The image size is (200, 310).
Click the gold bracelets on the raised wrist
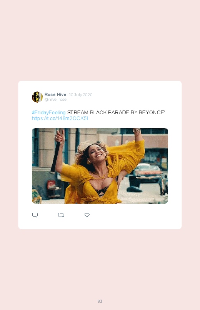pyautogui.click(x=137, y=131)
